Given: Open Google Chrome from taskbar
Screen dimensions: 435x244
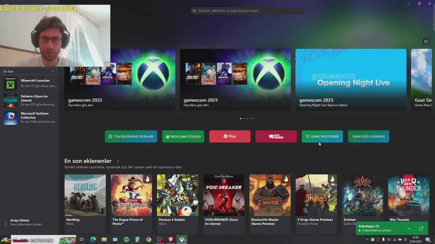Looking at the screenshot, I should coord(149,240).
